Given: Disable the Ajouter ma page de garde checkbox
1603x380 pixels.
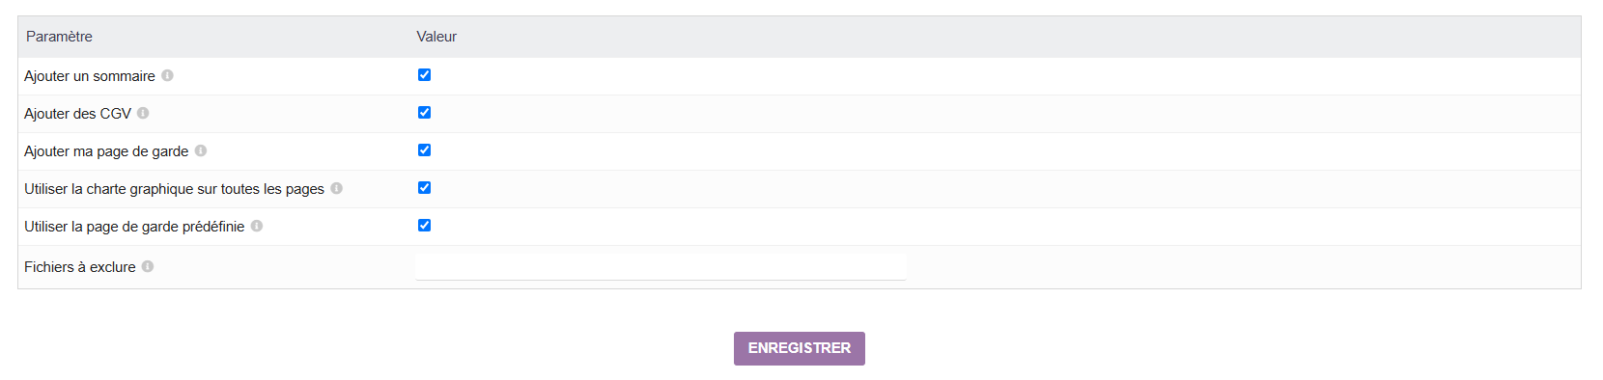Looking at the screenshot, I should pyautogui.click(x=424, y=149).
